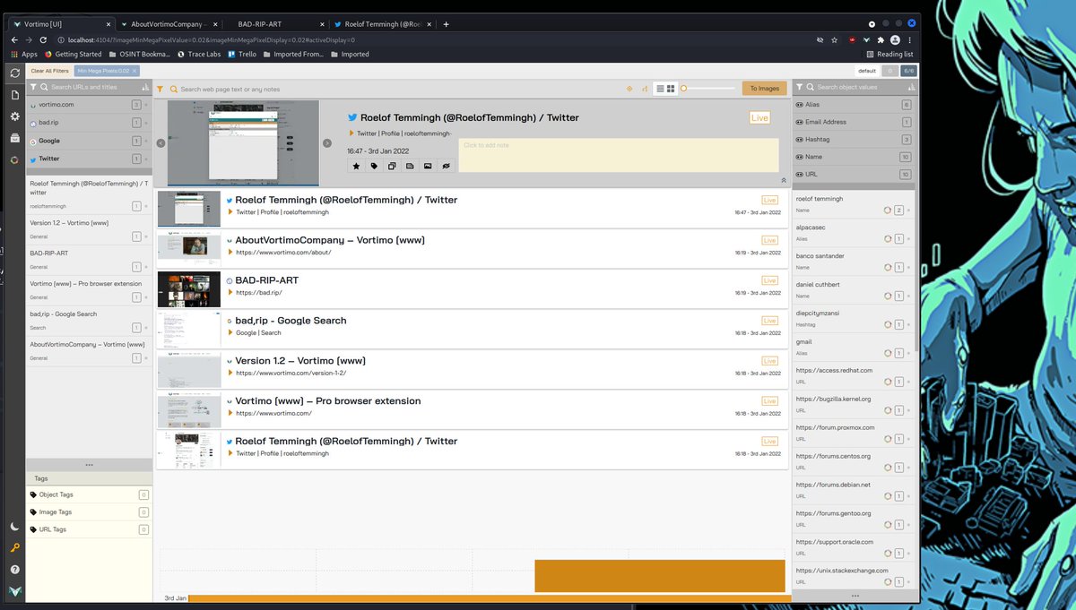The image size is (1076, 610).
Task: Click the 6/6 counter button
Action: click(908, 71)
